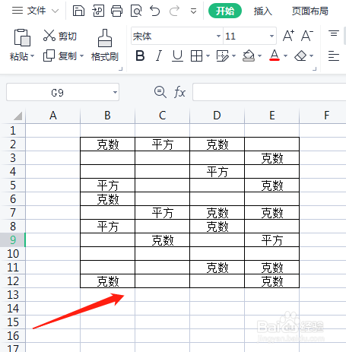Open clipboard group dialog launcher
This screenshot has height=352, width=346.
pos(121,68)
